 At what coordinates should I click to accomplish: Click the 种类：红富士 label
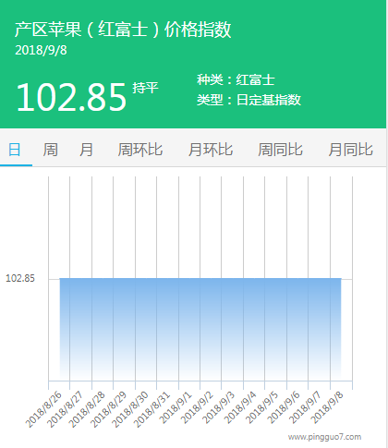point(236,79)
